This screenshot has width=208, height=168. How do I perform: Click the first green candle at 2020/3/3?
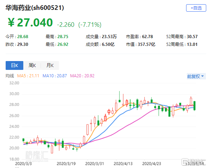coord(23,140)
